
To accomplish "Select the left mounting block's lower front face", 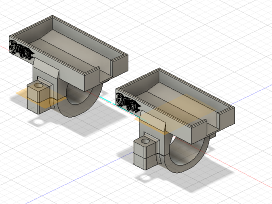I will (x=33, y=107).
